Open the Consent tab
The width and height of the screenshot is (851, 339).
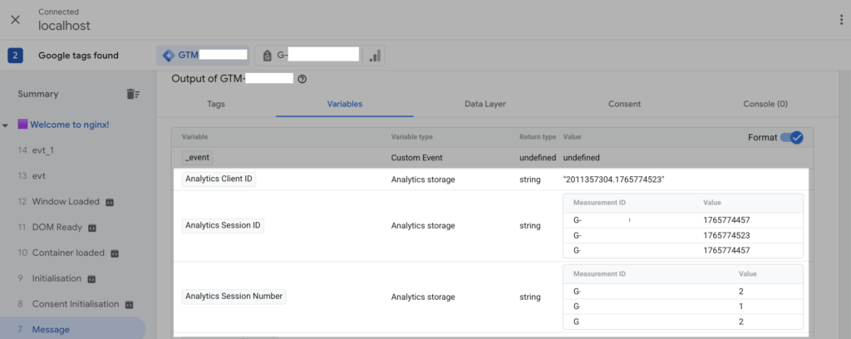624,104
